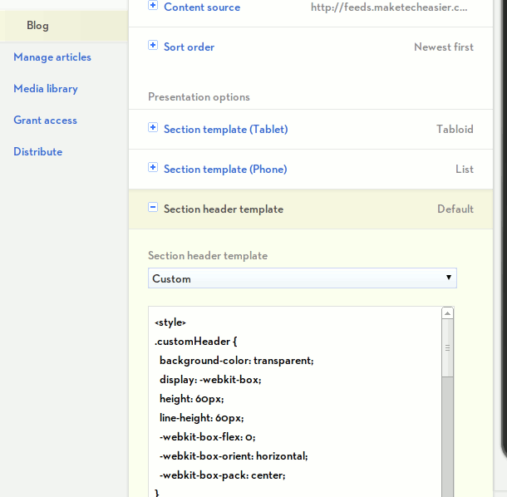Expand Content source plus icon
507x497 pixels.
[153, 6]
